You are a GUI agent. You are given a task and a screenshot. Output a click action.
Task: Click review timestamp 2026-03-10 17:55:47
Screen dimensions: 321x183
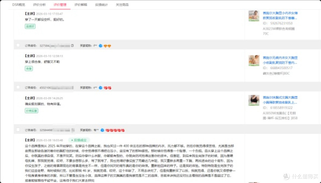click(50, 14)
